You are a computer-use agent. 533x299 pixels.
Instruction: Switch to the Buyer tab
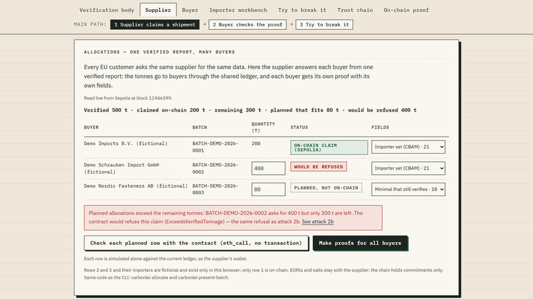[190, 10]
